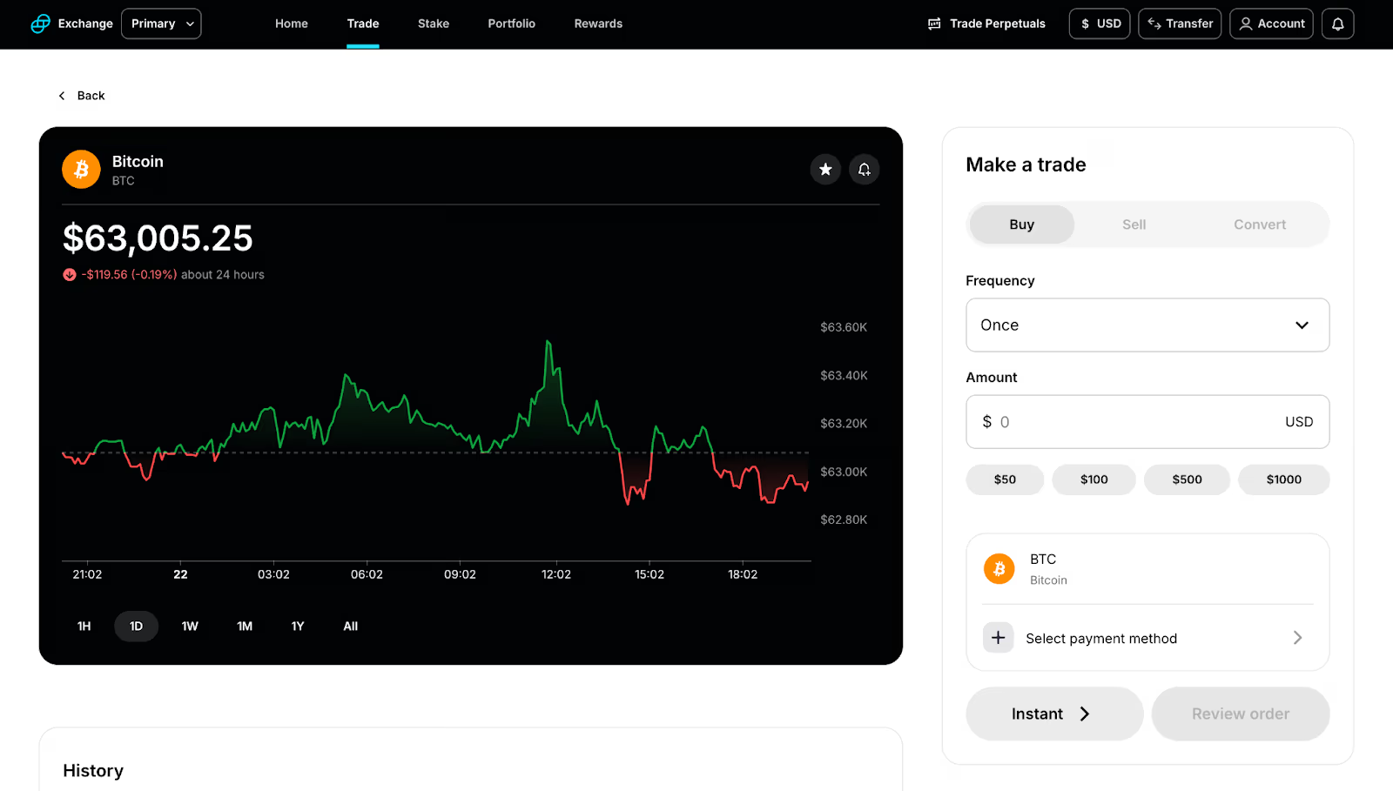The height and width of the screenshot is (791, 1393).
Task: Click the Bitcoin logo in the trade panel
Action: point(998,568)
